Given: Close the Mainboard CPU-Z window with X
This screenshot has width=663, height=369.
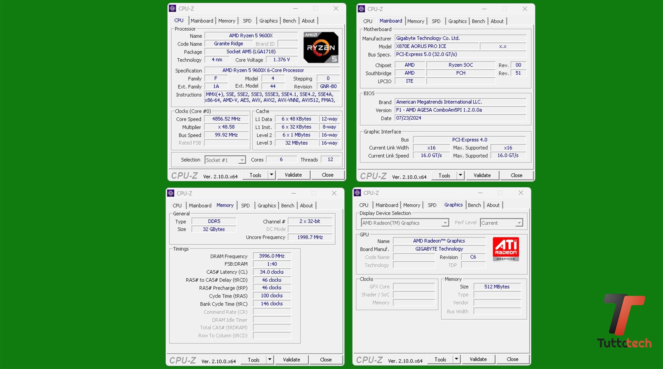Looking at the screenshot, I should coord(525,9).
